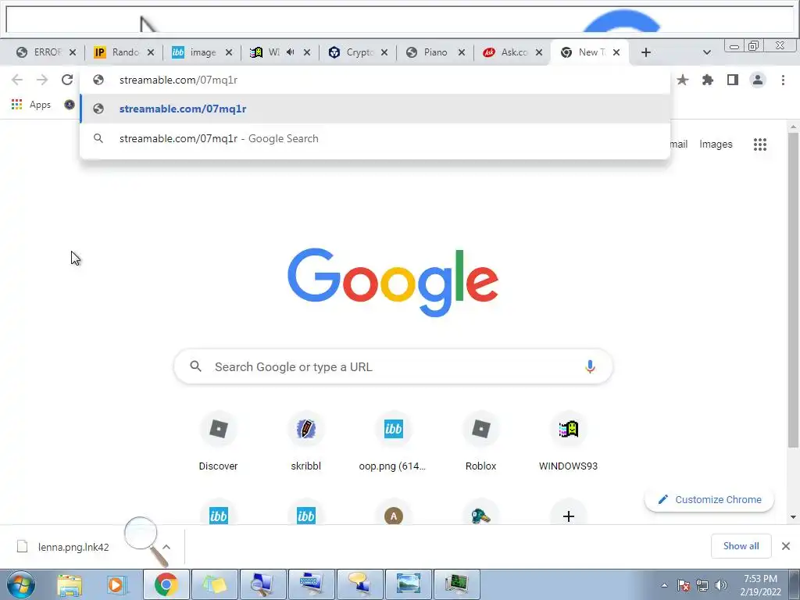800x600 pixels.
Task: Go back with the back arrow
Action: point(17,80)
